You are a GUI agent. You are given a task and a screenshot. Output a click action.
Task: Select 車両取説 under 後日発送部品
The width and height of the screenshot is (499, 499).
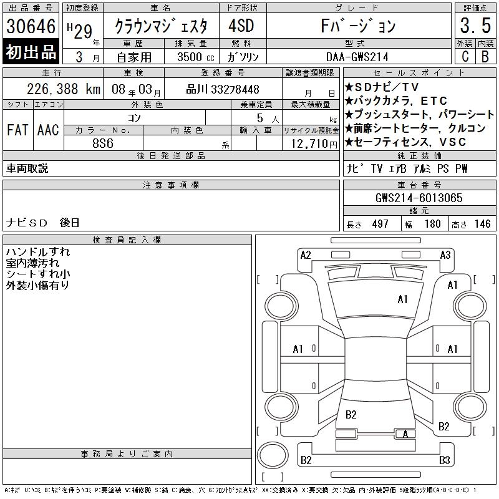click(x=27, y=168)
